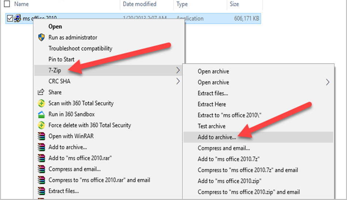
Task: Tick the select-all checkbox beside Name
Action: click(7, 4)
